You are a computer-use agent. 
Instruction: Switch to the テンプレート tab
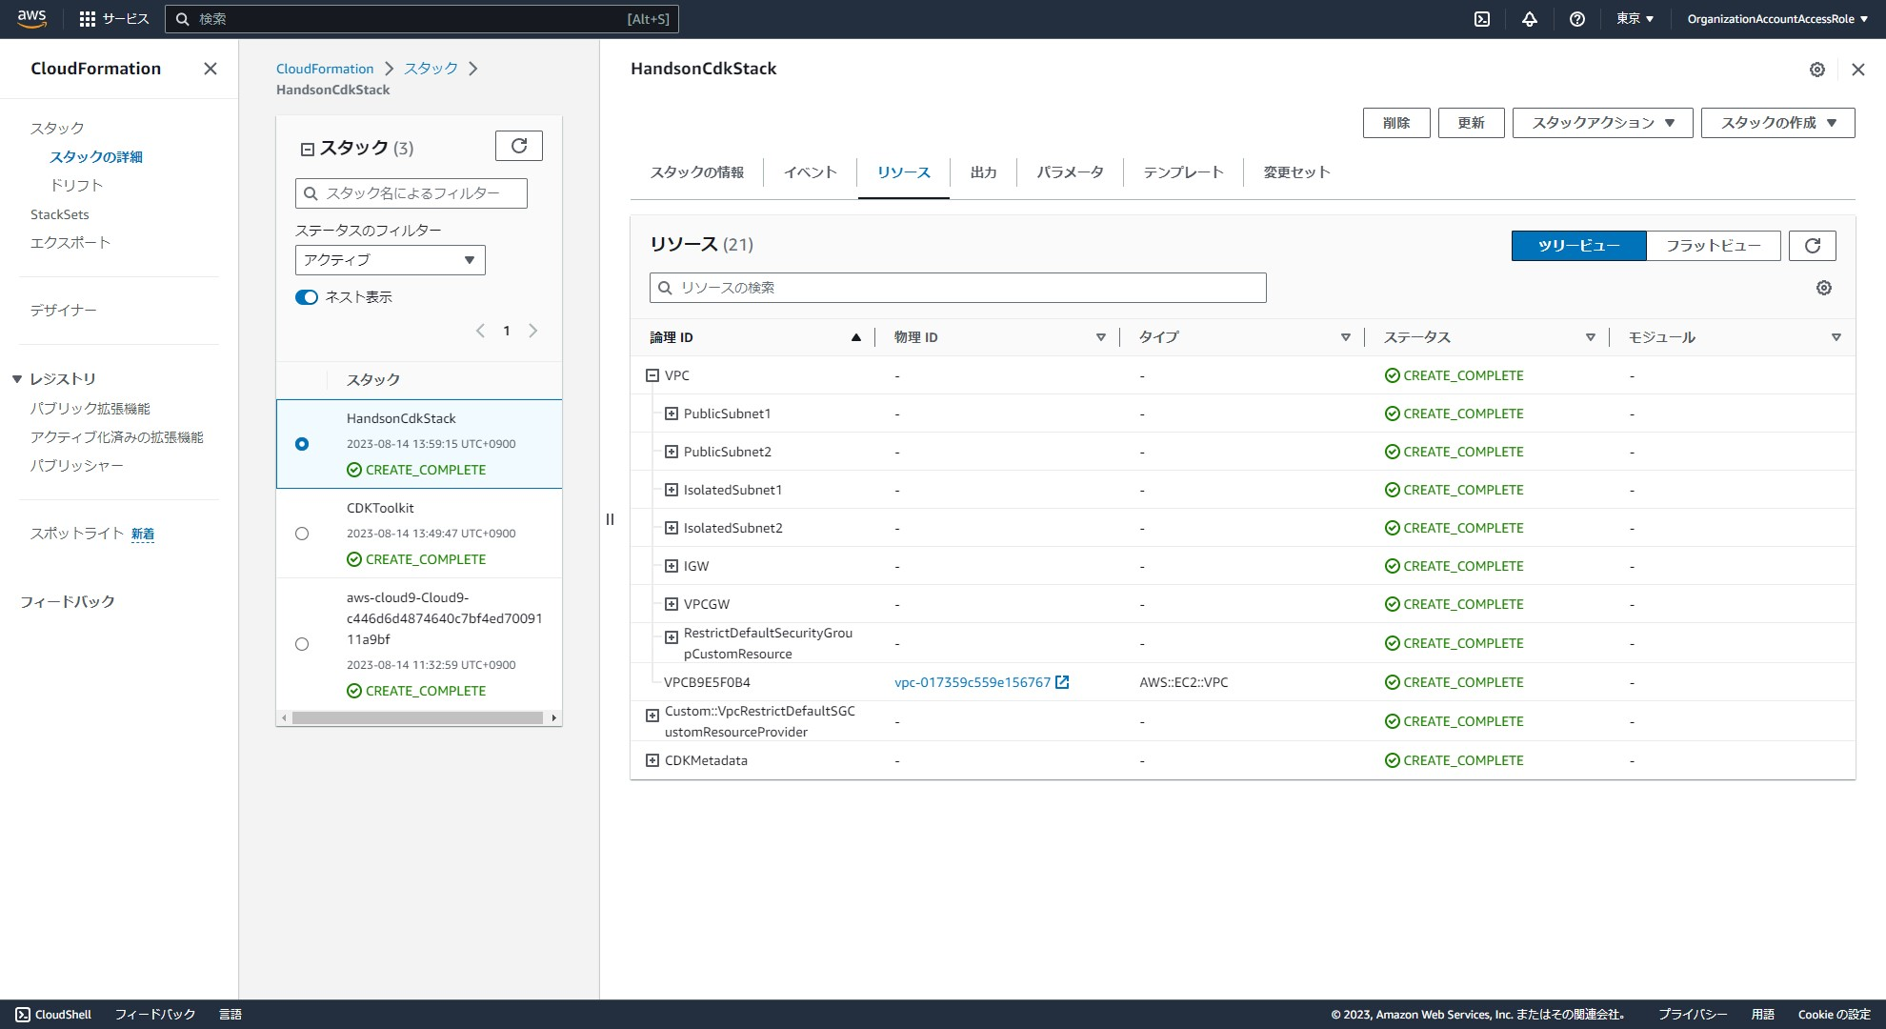tap(1183, 172)
